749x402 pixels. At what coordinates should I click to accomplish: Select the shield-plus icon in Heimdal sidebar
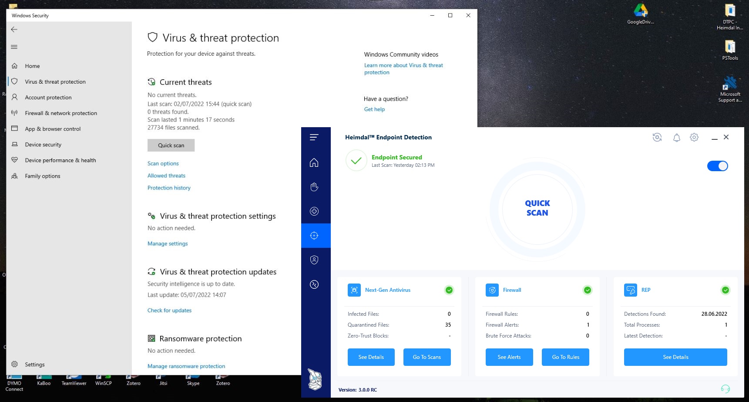[x=314, y=211]
